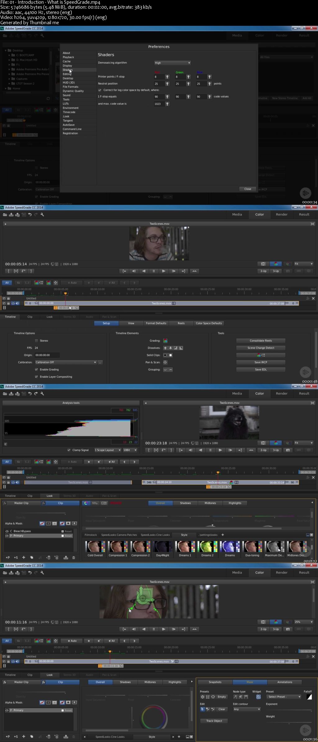
Task: Adjust the Weight slider in Mask panel
Action: pyautogui.click(x=289, y=723)
